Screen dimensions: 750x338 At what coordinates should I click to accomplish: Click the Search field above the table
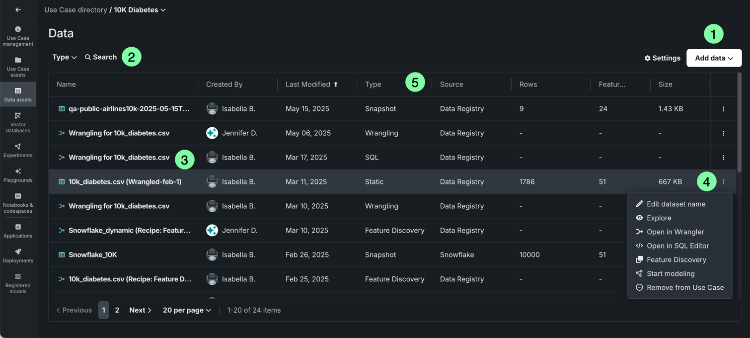click(x=101, y=57)
